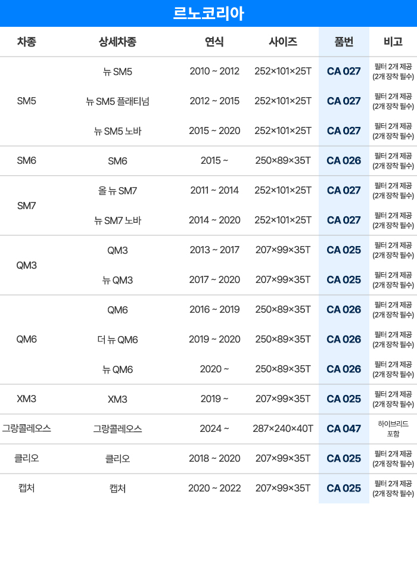Select the 올 뉴 SM7 model cell
Viewport: 417px width, 563px height.
117,191
